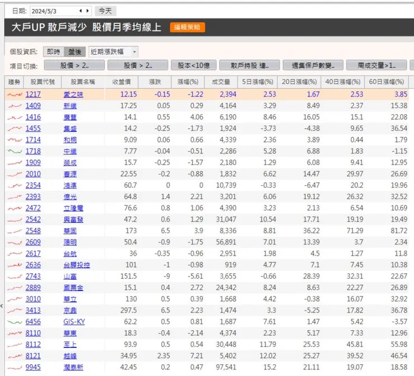Sort by 收盤價 column header
The height and width of the screenshot is (376, 414).
click(121, 82)
